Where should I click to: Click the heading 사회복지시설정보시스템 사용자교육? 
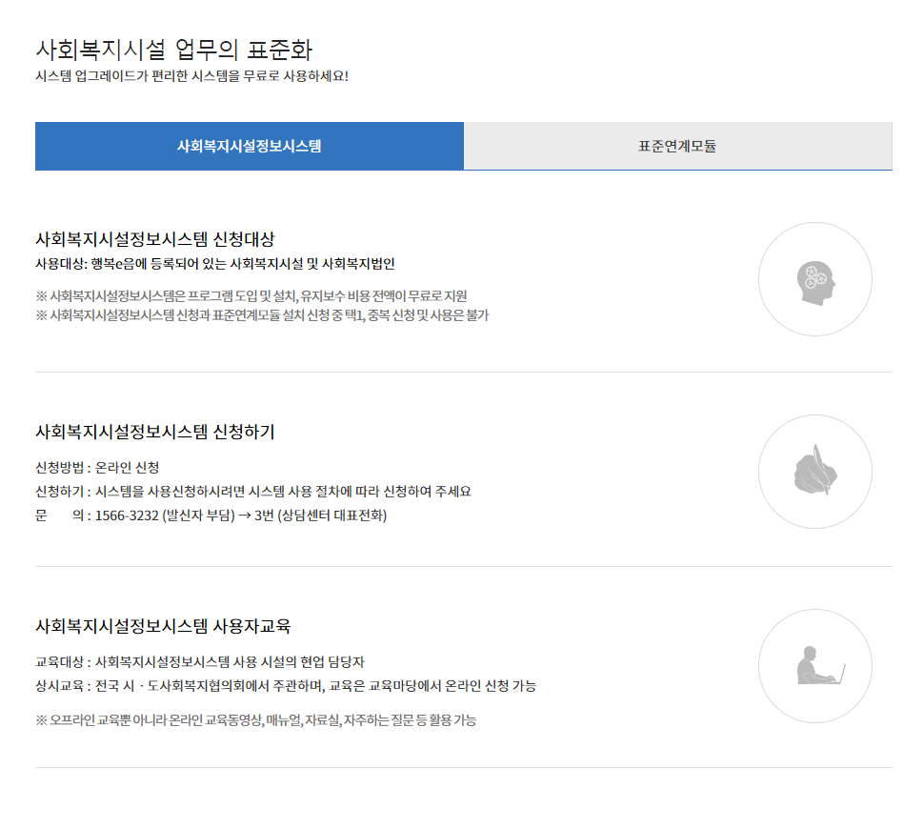(x=163, y=626)
